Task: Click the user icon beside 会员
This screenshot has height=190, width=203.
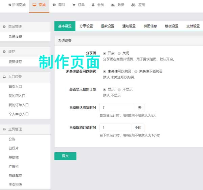Action: [x=93, y=5]
